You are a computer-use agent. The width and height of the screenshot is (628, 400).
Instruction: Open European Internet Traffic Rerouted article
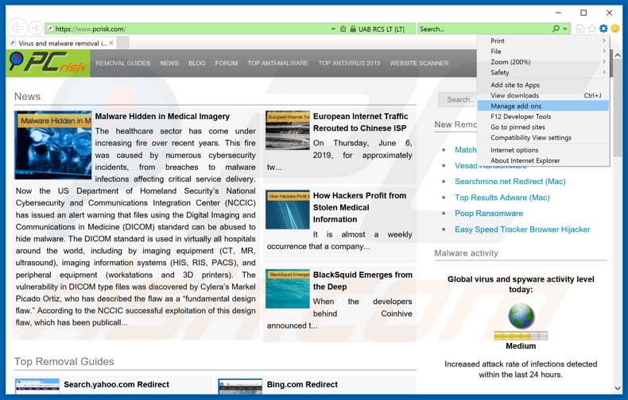click(360, 122)
